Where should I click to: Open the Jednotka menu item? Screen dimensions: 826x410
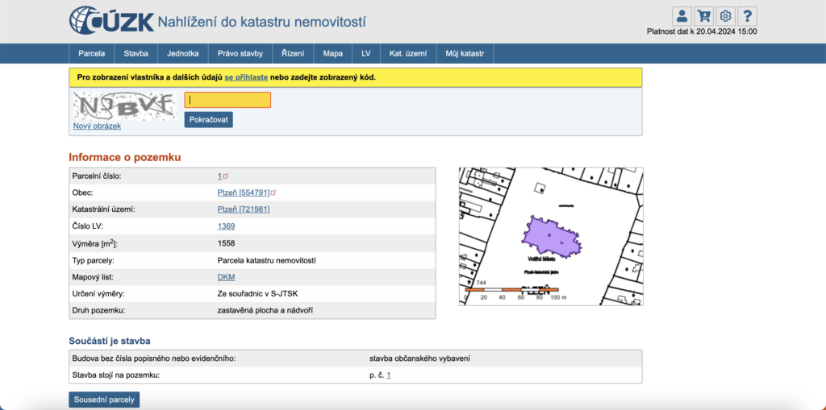182,53
